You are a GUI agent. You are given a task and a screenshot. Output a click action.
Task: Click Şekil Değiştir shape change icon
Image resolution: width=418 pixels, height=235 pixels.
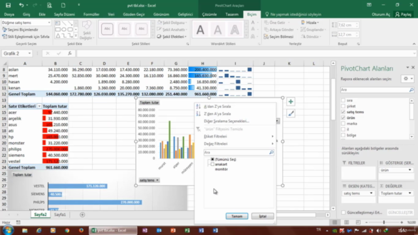[x=87, y=30]
